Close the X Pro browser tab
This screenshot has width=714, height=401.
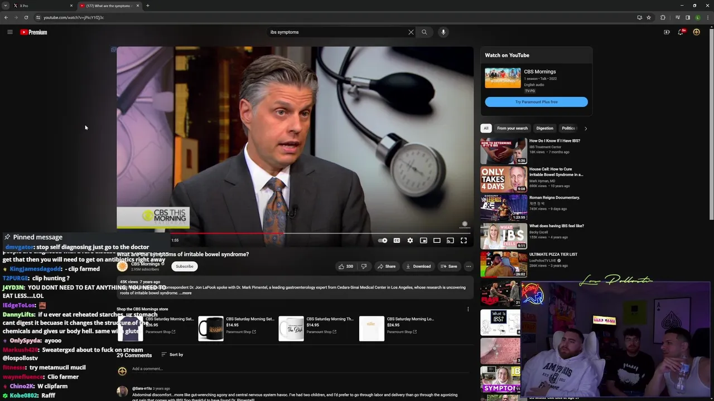71,6
